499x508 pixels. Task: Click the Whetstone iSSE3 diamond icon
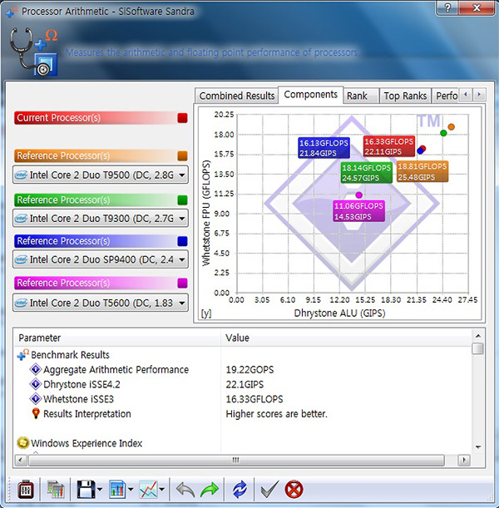[35, 399]
